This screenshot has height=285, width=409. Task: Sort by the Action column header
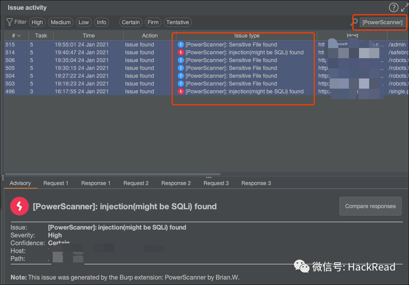pyautogui.click(x=150, y=36)
